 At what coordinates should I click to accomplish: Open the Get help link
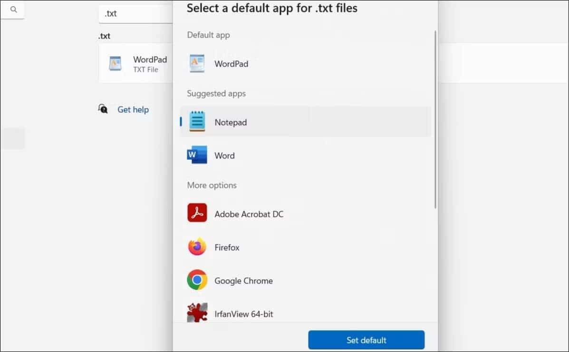(133, 109)
